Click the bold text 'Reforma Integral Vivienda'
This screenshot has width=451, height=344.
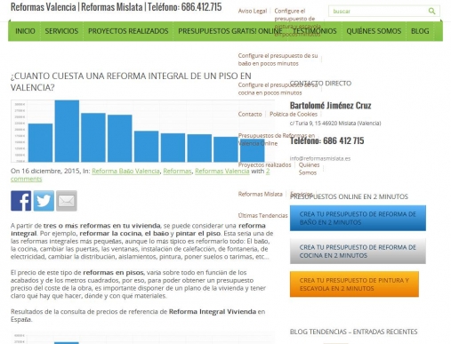pyautogui.click(x=213, y=312)
